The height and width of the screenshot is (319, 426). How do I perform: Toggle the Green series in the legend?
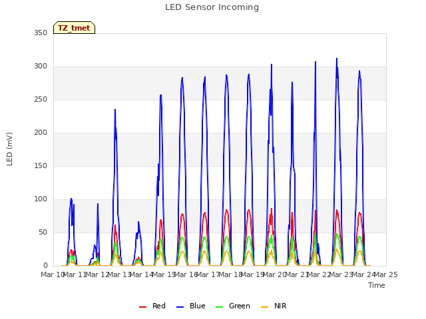(x=233, y=306)
